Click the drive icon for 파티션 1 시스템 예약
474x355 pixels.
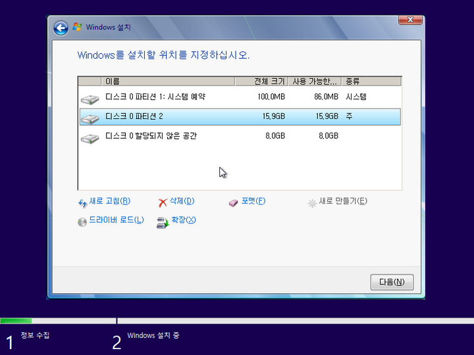(x=90, y=99)
